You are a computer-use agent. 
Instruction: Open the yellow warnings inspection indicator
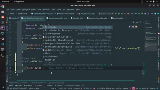click(x=133, y=22)
